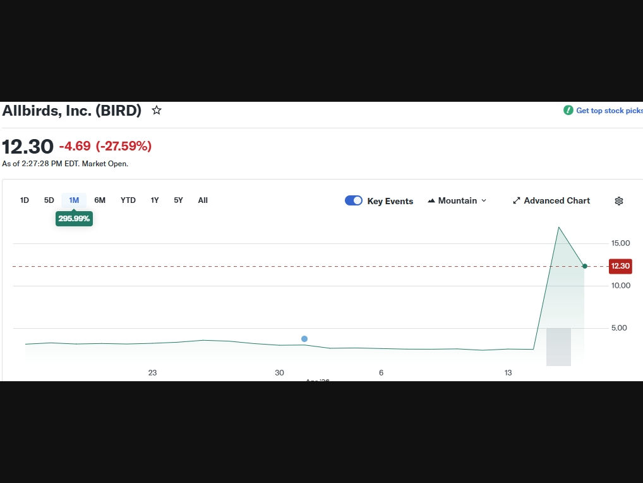
Task: Expand the Mountain chart type dropdown
Action: (457, 201)
